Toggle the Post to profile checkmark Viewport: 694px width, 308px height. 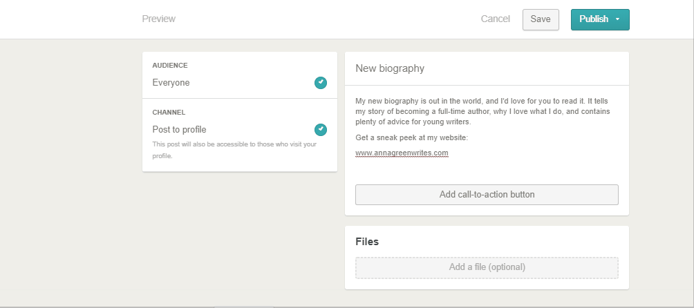click(321, 130)
